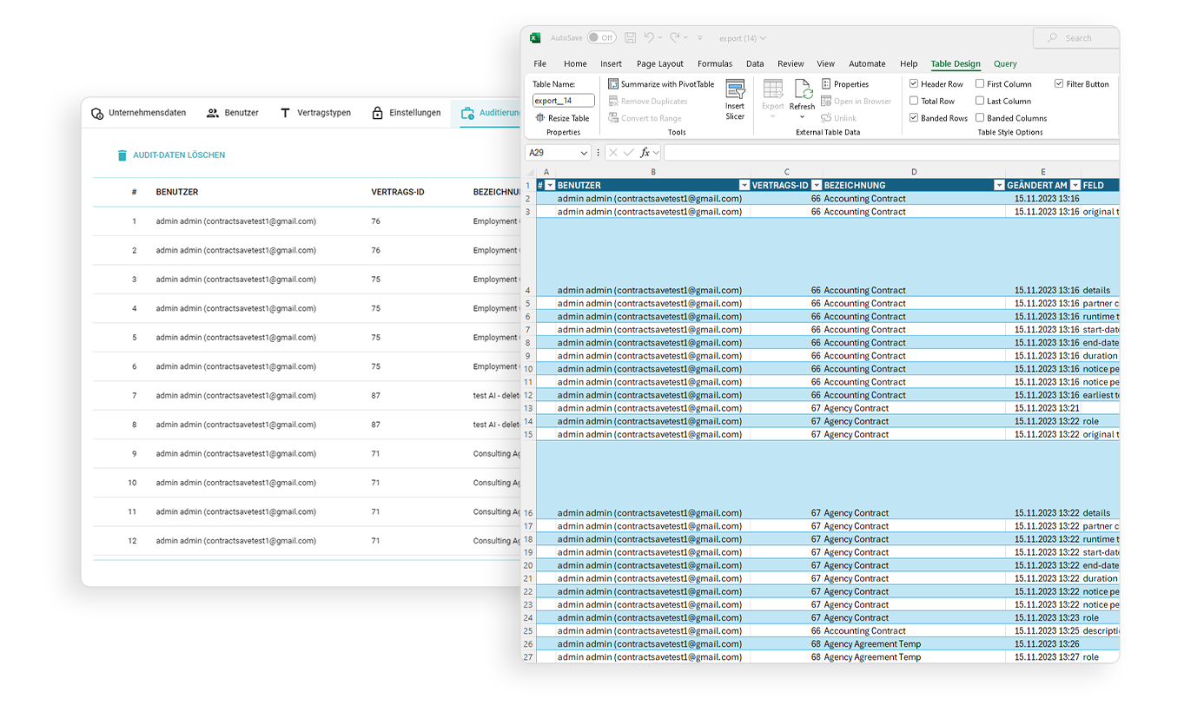Open the Review ribbon tab
Viewport: 1184px width, 705px height.
coord(790,63)
